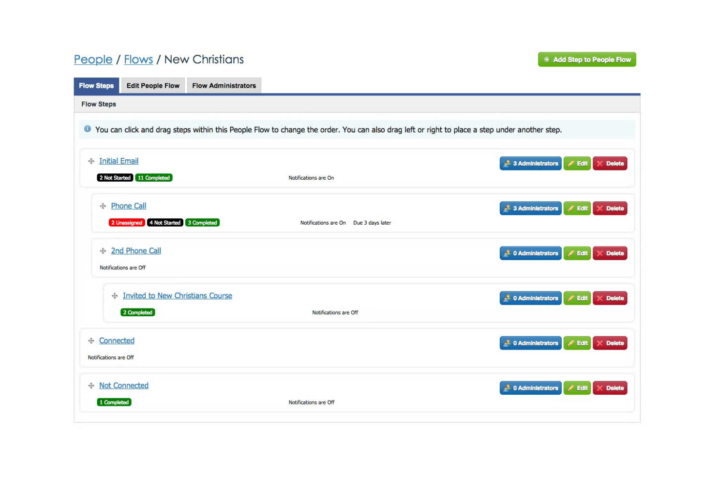The height and width of the screenshot is (478, 716).
Task: Edit the Initial Email step
Action: [x=577, y=164]
